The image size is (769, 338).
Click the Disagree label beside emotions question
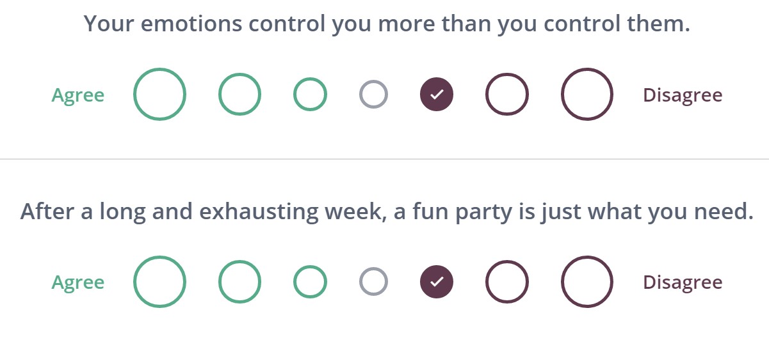pos(683,95)
